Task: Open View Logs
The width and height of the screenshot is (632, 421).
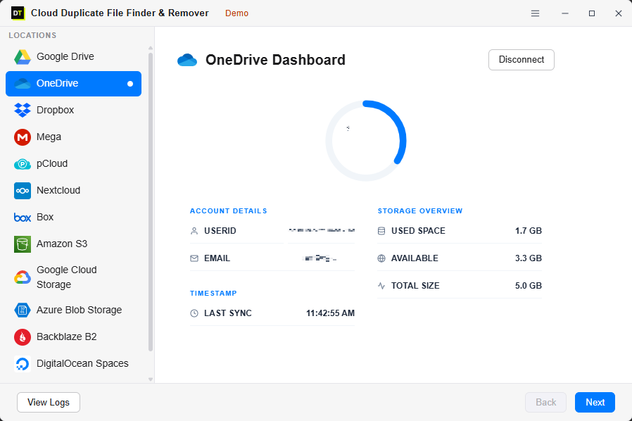Action: [49, 403]
